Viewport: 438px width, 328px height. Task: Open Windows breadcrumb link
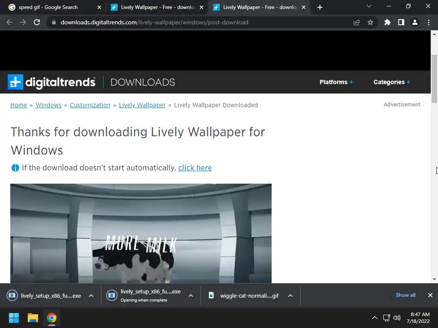point(48,105)
